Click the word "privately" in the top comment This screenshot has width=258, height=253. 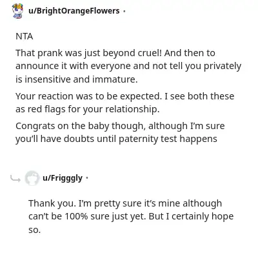click(x=223, y=66)
